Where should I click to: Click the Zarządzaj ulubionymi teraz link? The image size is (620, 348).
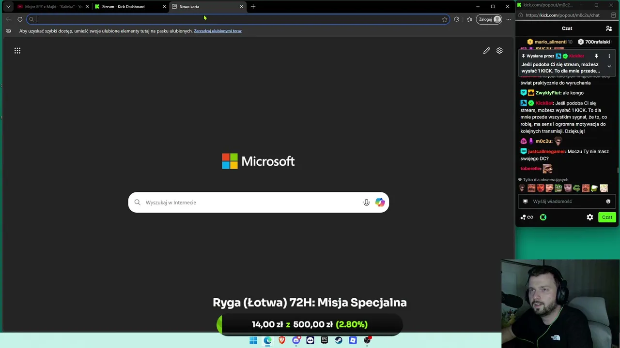pos(217,31)
